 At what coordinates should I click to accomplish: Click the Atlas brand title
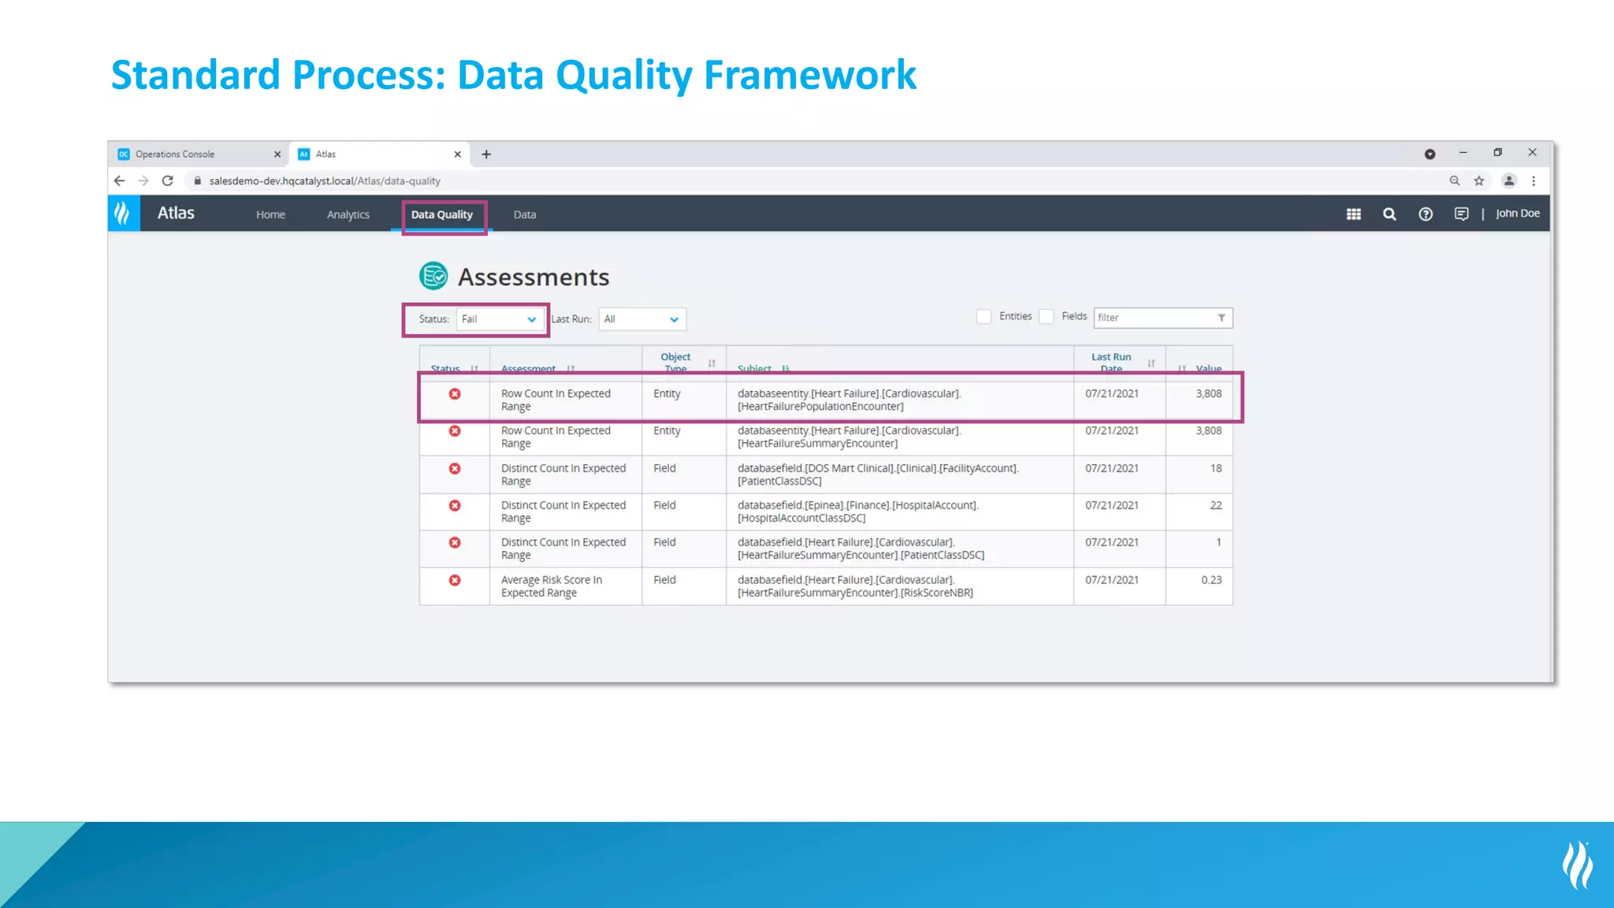176,213
